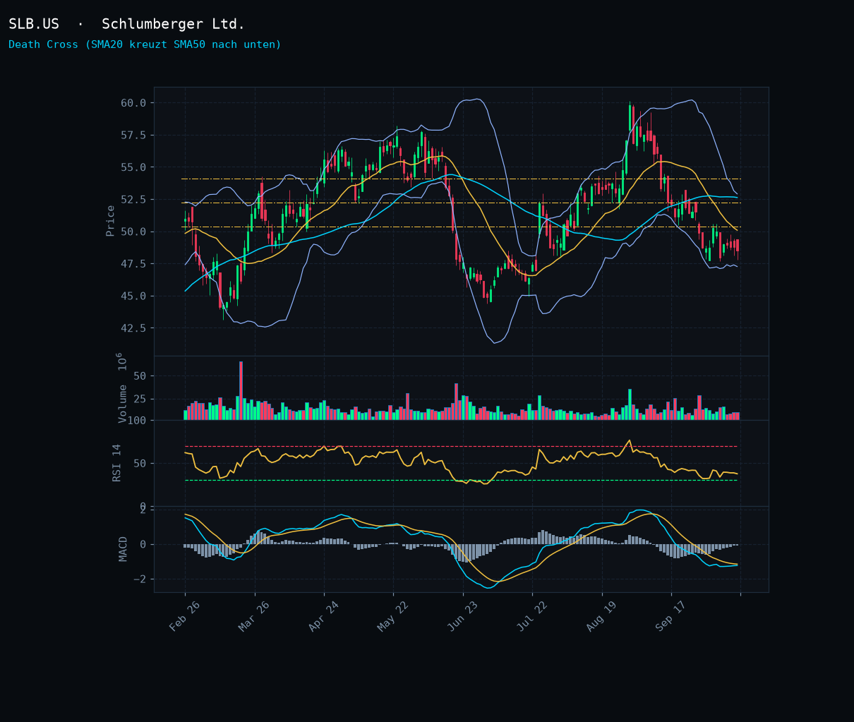Select the "Death Cross" subtitle text
The width and height of the screenshot is (854, 722).
pos(145,44)
